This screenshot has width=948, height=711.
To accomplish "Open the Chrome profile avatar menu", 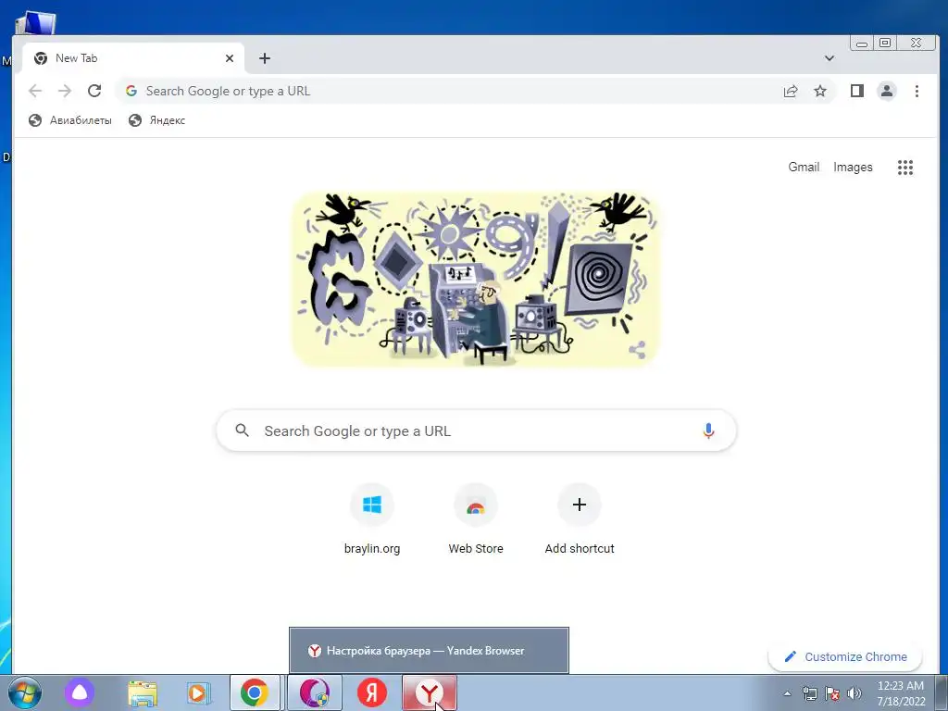I will click(886, 92).
